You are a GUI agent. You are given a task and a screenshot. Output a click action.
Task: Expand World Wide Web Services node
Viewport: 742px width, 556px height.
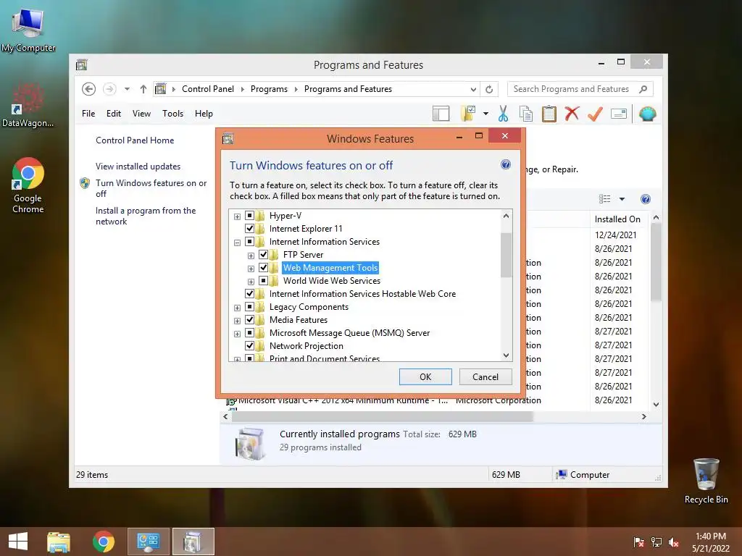(x=251, y=282)
